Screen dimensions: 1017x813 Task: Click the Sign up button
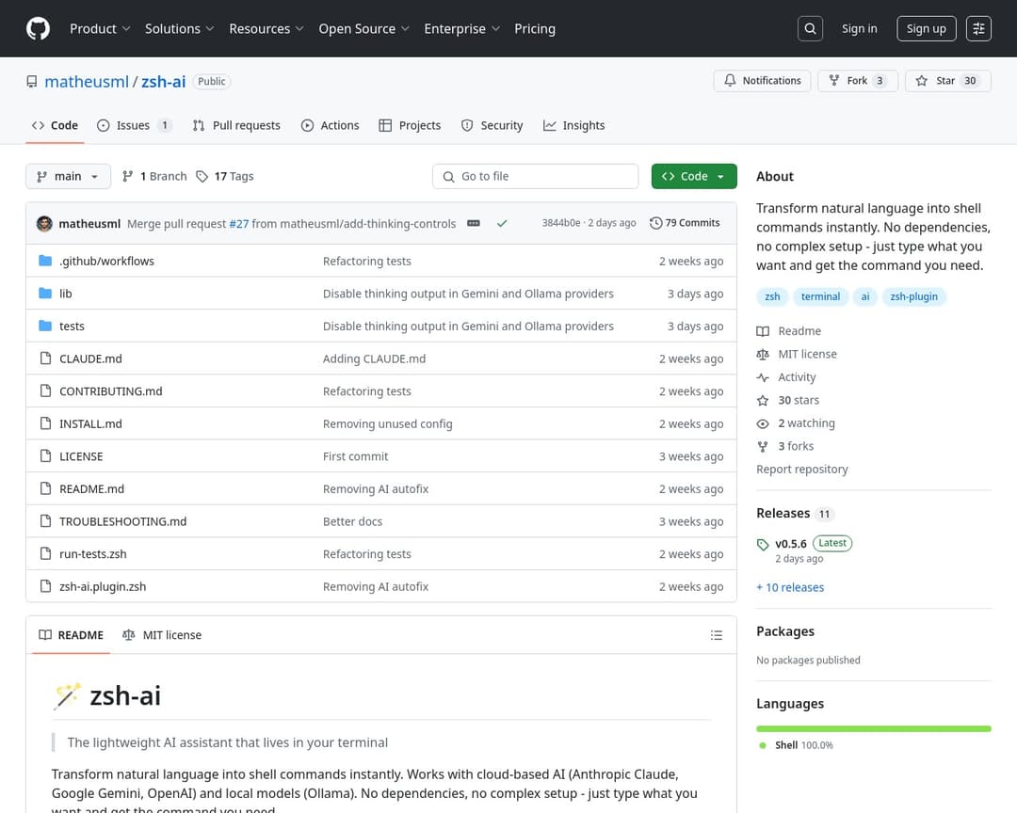pos(927,28)
